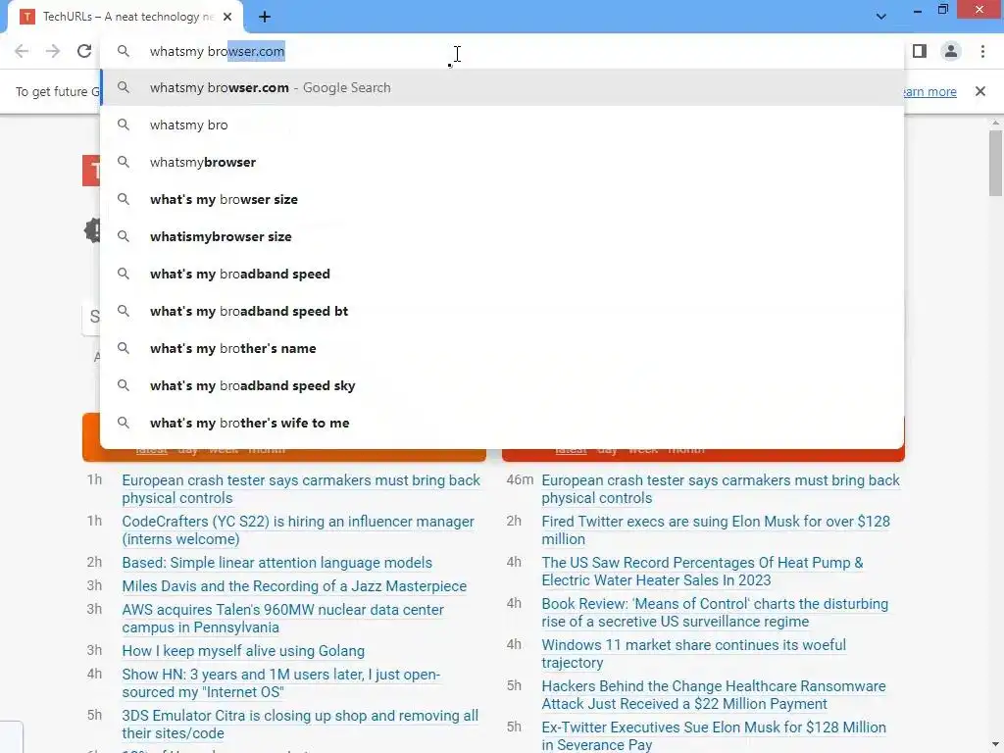
Task: Choose suggestion 'what's my broadband speed'
Action: 503,274
